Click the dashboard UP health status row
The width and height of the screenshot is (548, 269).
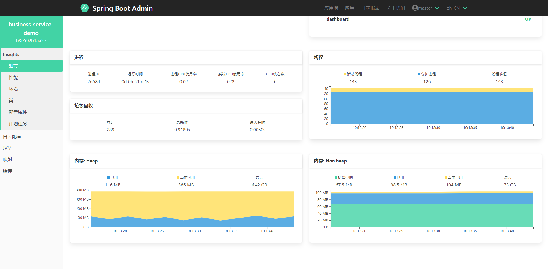(x=429, y=19)
